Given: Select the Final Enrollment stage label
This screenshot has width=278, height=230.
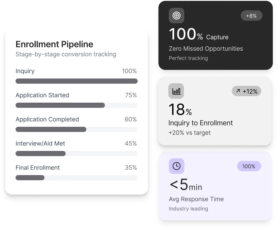Looking at the screenshot, I should (38, 168).
